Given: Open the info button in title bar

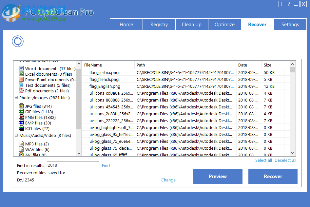Looking at the screenshot, I should point(282,4).
